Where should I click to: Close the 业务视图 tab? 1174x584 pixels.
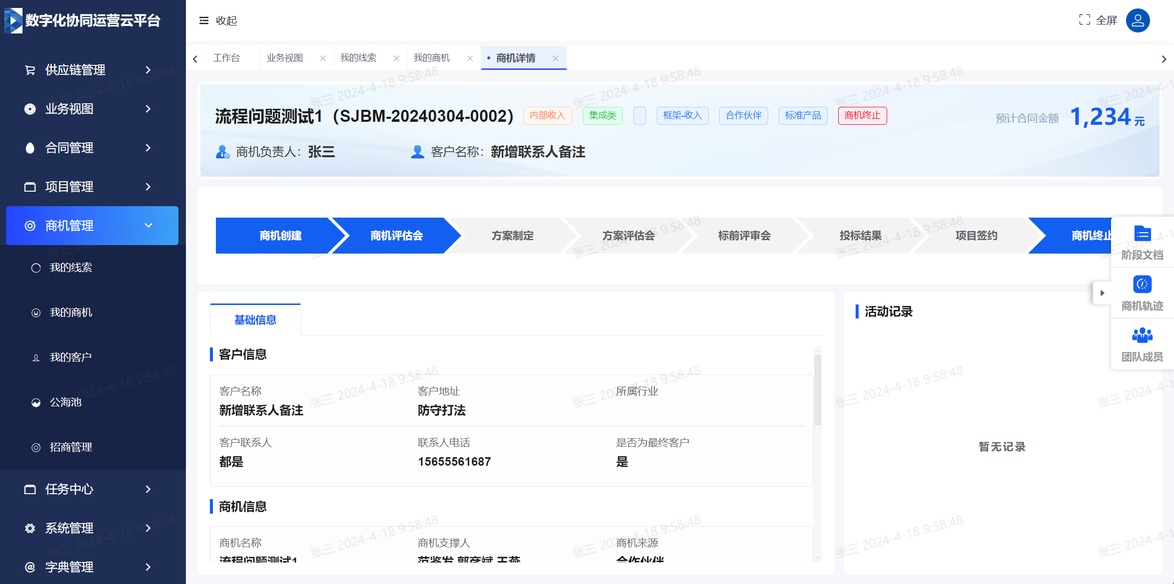point(323,58)
